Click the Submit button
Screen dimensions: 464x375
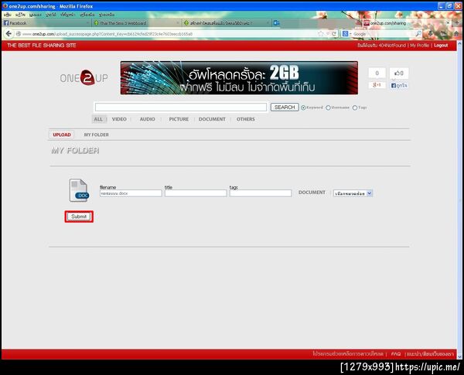(x=79, y=216)
